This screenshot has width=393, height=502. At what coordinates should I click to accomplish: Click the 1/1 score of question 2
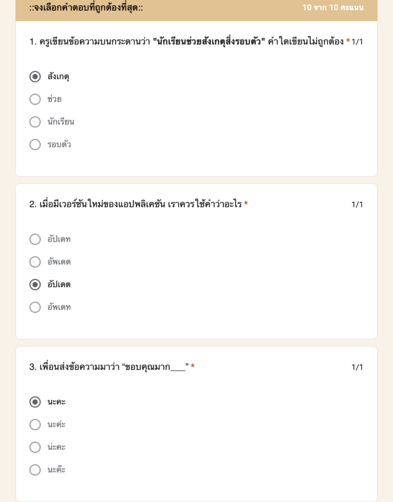pyautogui.click(x=357, y=204)
